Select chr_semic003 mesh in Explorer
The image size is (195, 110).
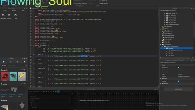pyautogui.click(x=172, y=19)
